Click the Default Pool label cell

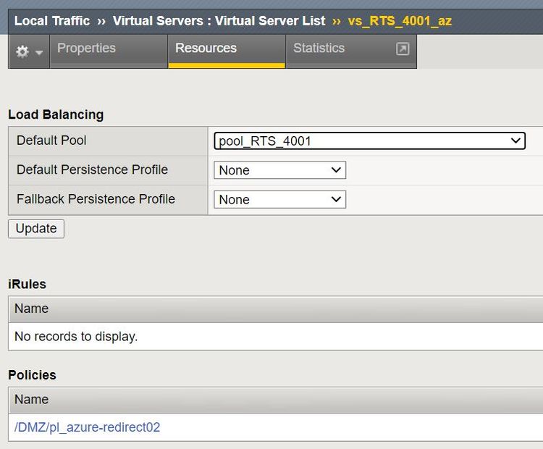[x=51, y=140]
